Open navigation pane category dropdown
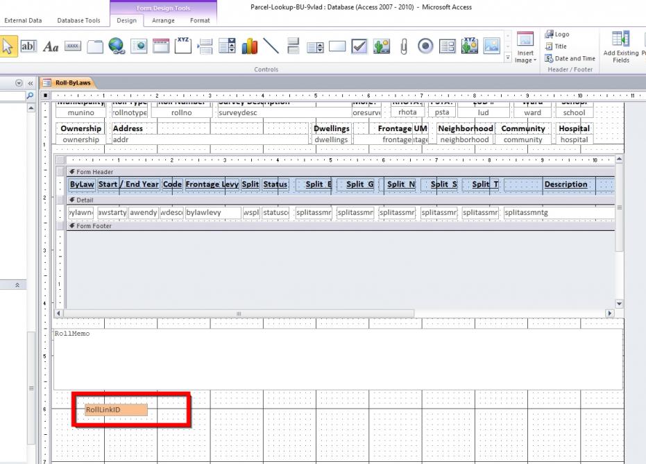Image resolution: width=646 pixels, height=464 pixels. tap(19, 83)
